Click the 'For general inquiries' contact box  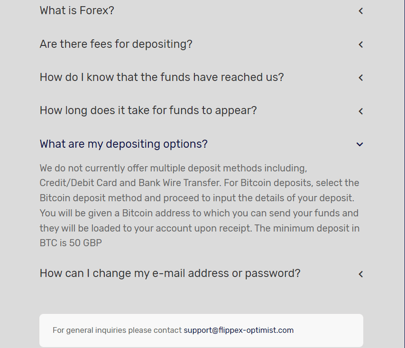(201, 330)
